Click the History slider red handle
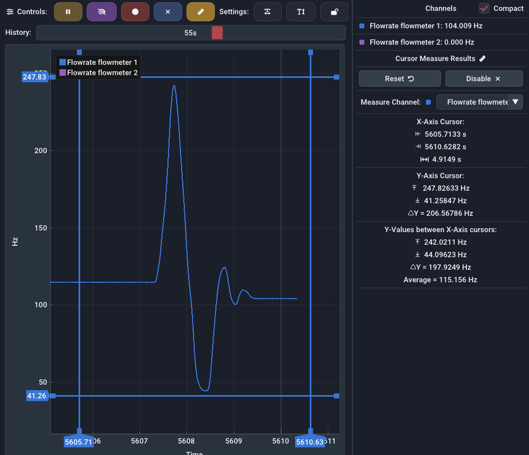 (x=217, y=33)
